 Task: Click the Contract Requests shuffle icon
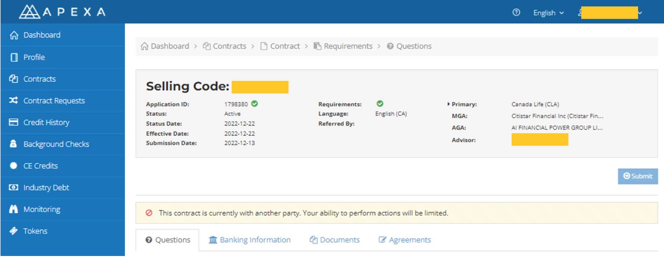14,100
